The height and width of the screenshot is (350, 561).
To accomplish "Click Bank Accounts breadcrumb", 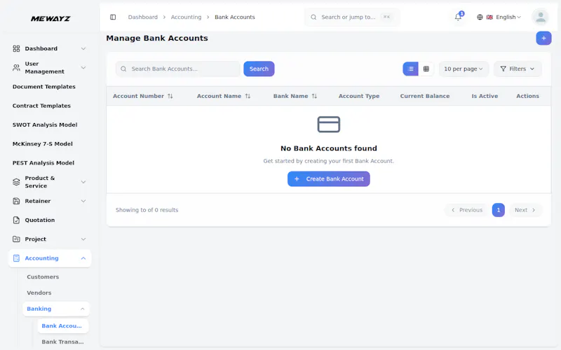I will pyautogui.click(x=235, y=17).
